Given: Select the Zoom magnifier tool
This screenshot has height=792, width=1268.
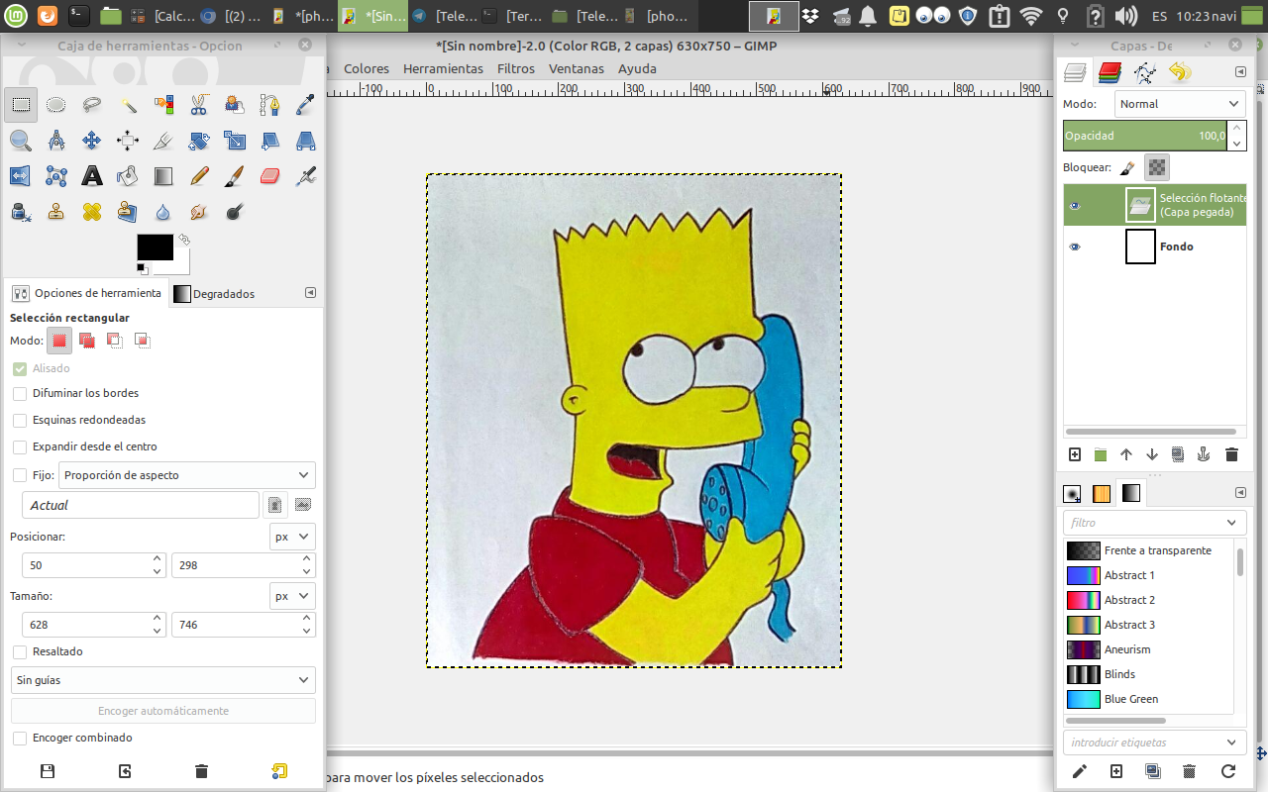Looking at the screenshot, I should 21,140.
